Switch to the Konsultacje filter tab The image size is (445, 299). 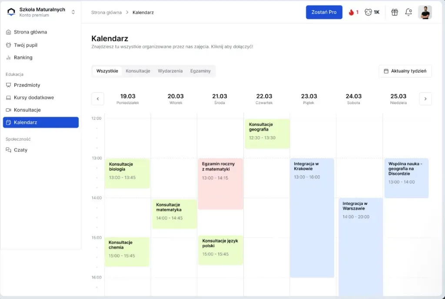pyautogui.click(x=138, y=71)
